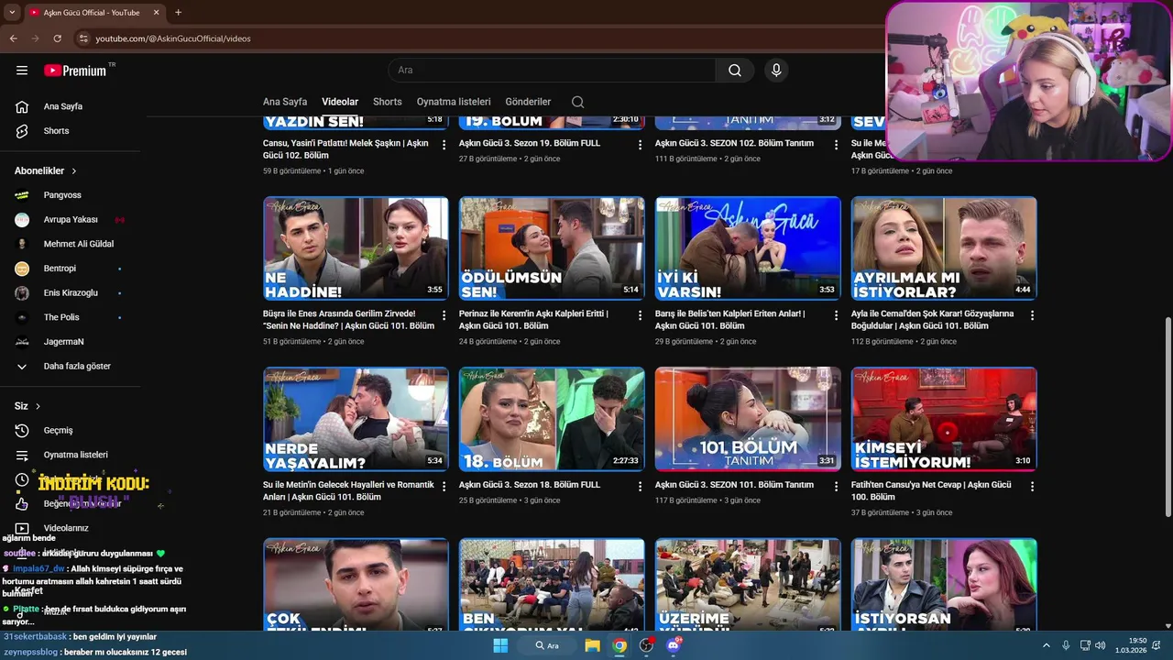Switch to Gönderiler channel tab
This screenshot has width=1173, height=660.
click(528, 102)
